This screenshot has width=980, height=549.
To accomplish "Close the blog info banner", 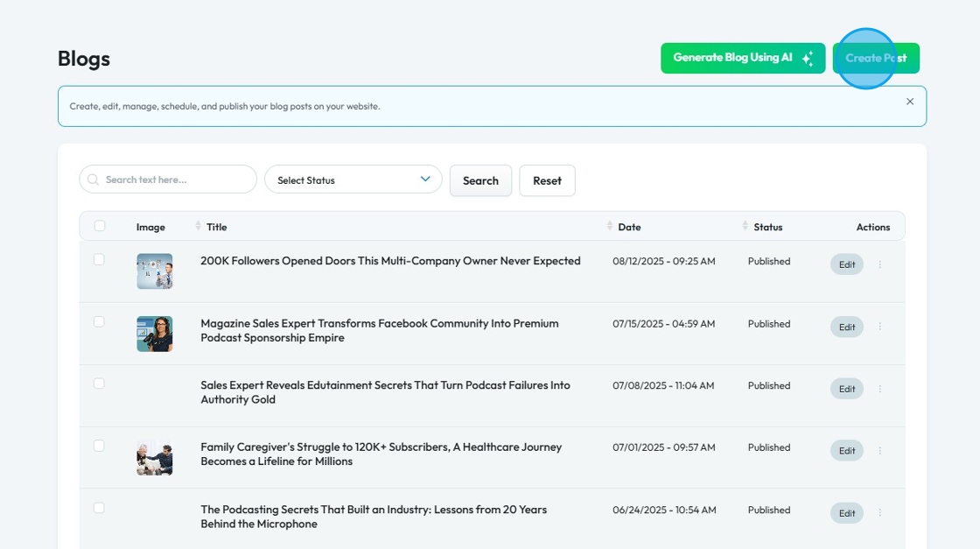I will coord(909,102).
